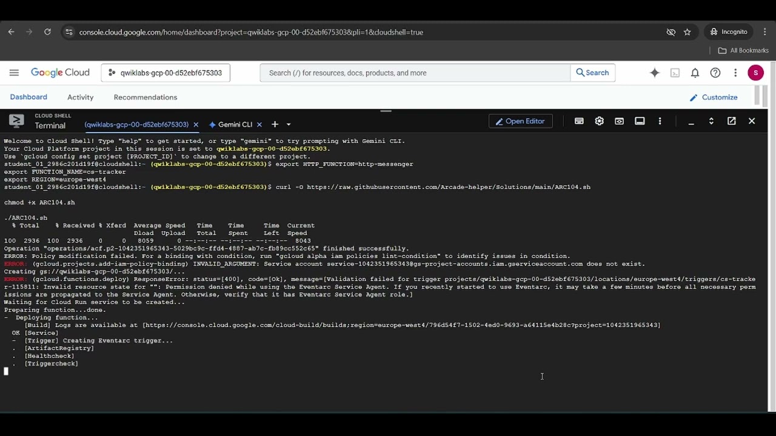Image resolution: width=776 pixels, height=436 pixels.
Task: Close the qwiklabs terminal tab
Action: [x=196, y=125]
